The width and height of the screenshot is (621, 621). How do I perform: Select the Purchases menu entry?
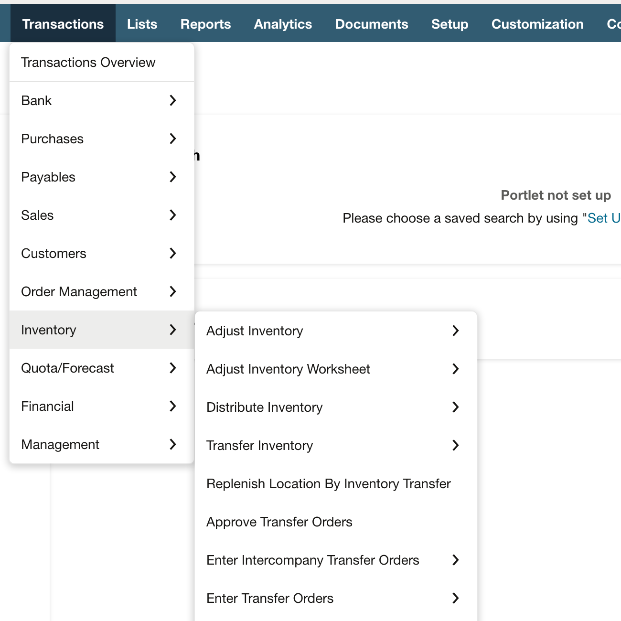[102, 139]
